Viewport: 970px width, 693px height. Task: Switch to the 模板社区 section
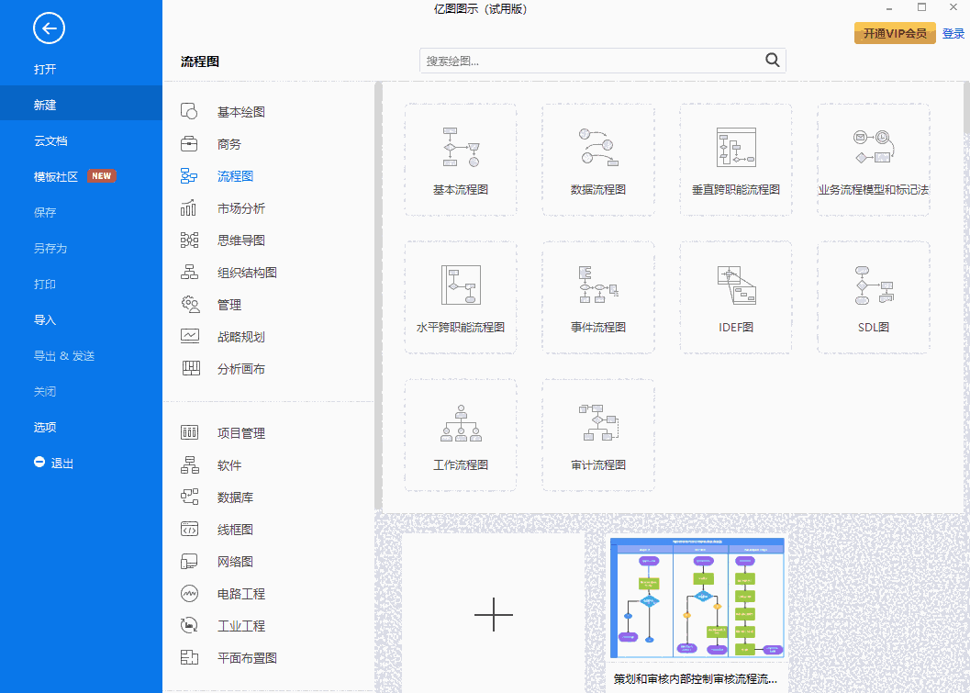(x=55, y=175)
